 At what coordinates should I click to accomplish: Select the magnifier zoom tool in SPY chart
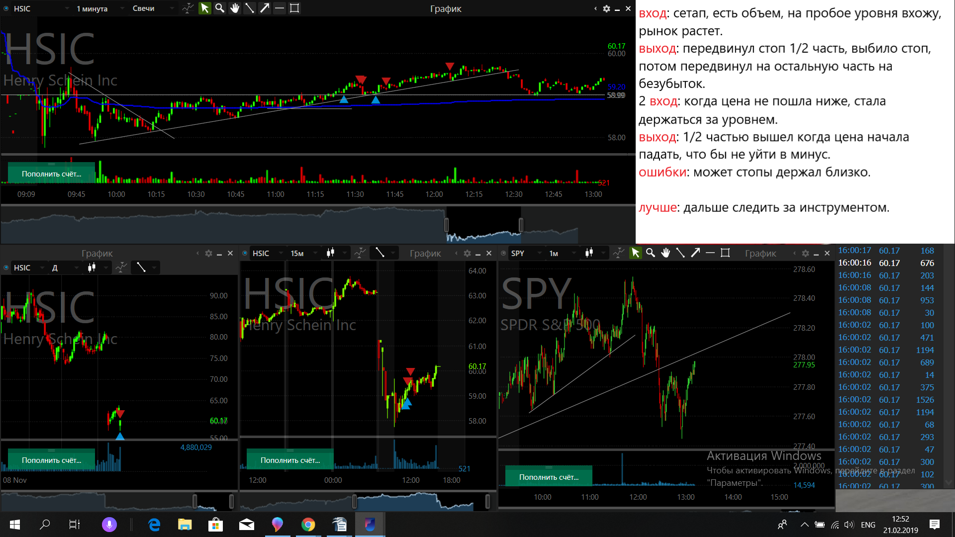tap(650, 253)
